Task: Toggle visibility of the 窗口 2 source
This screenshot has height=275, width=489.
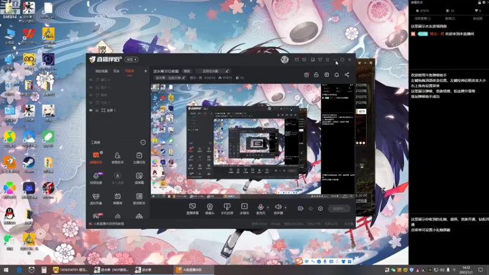Action: 90,80
